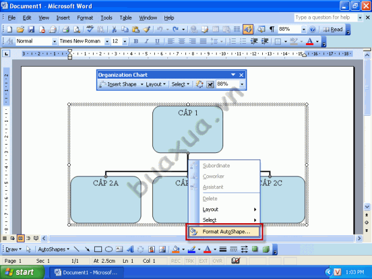Click the Text Wrapping icon on Organization Chart toolbar
The image size is (372, 279).
210,84
